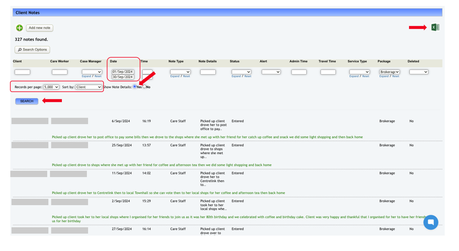Open the Search Options button
This screenshot has width=459, height=251.
[32, 50]
